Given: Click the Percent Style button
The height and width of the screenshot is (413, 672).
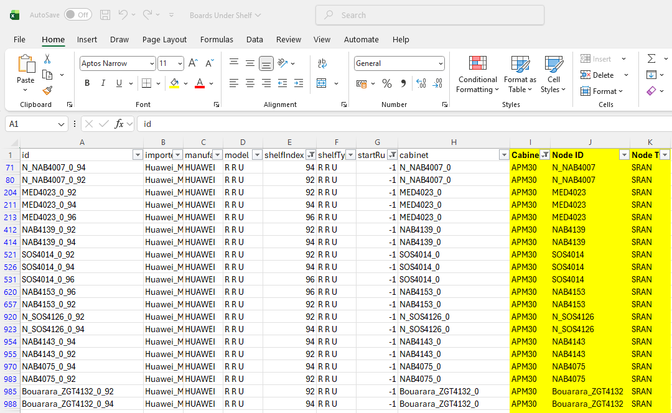Looking at the screenshot, I should pyautogui.click(x=386, y=83).
